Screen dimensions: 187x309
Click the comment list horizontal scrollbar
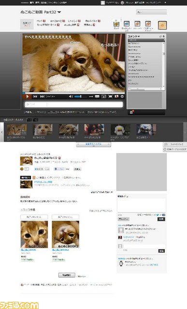pos(145,89)
